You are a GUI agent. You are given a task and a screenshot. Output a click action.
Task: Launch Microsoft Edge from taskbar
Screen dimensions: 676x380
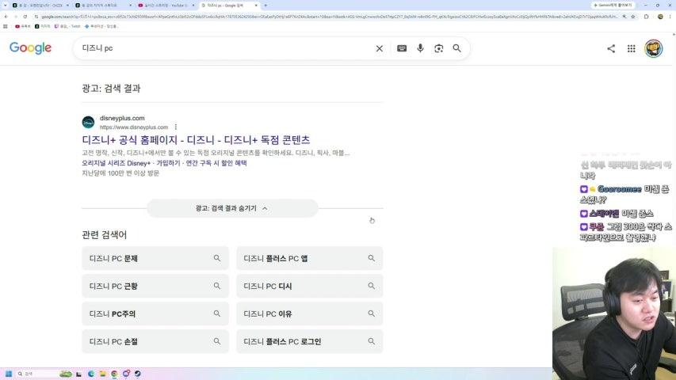click(91, 374)
